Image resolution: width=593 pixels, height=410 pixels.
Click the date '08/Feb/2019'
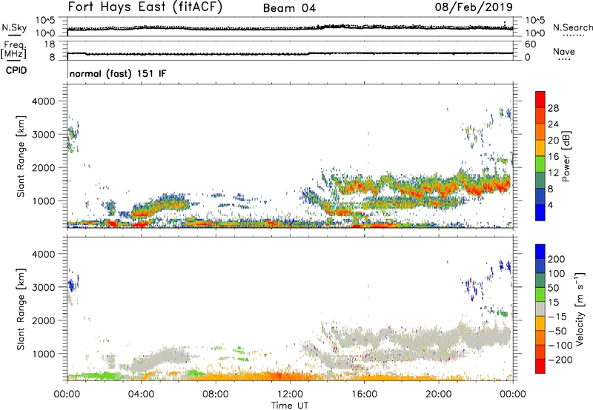(474, 7)
